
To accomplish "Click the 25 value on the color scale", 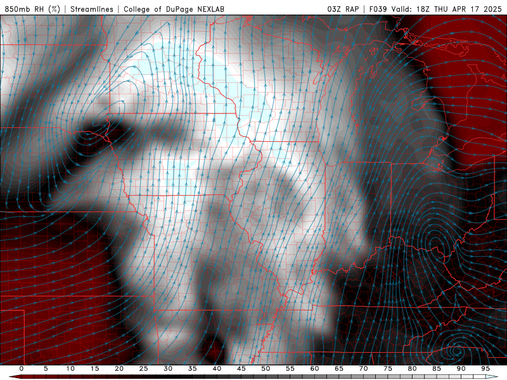I will click(144, 369).
